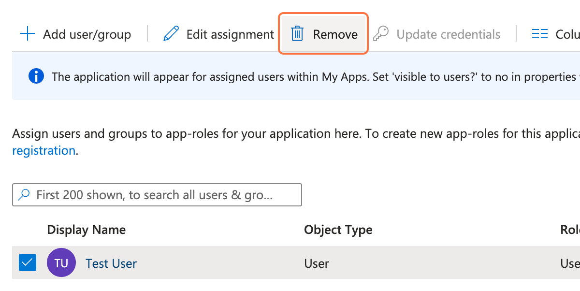580x291 pixels.
Task: Click the My Apps info banner text
Action: 316,77
